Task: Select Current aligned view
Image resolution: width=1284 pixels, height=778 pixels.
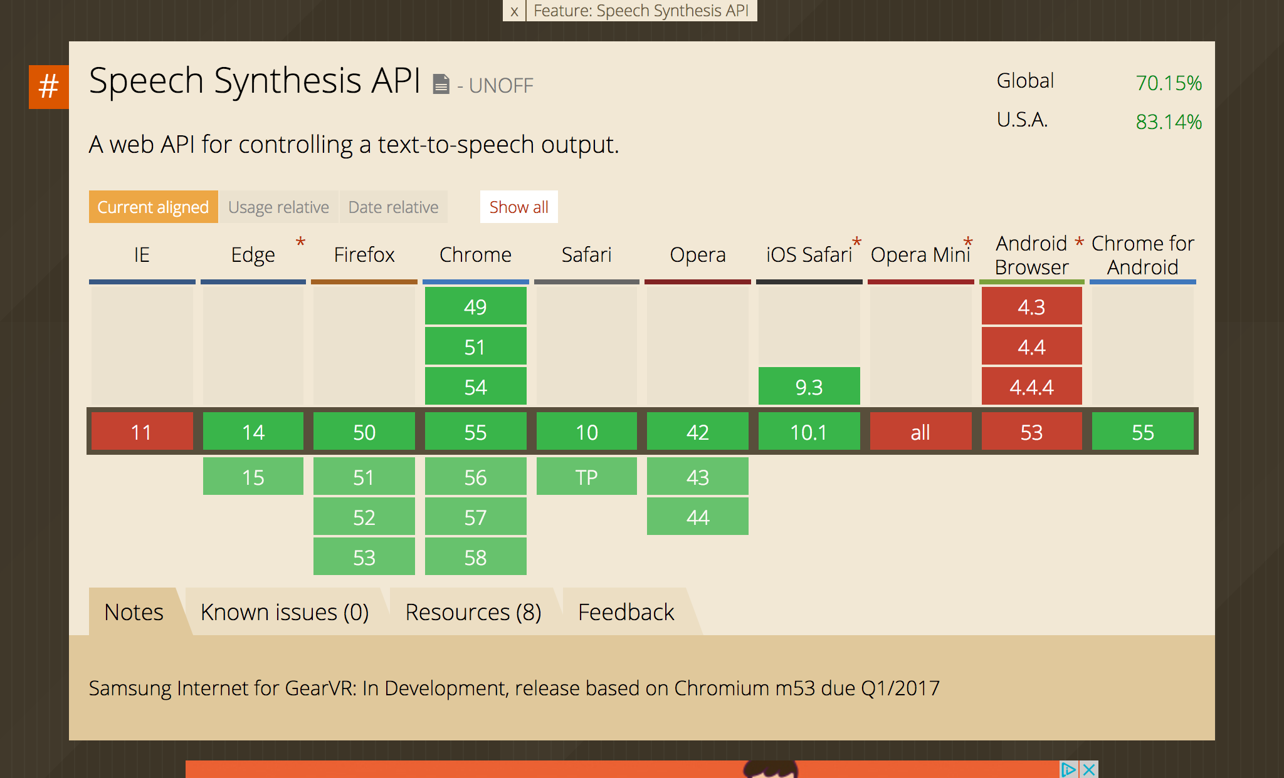Action: (154, 207)
